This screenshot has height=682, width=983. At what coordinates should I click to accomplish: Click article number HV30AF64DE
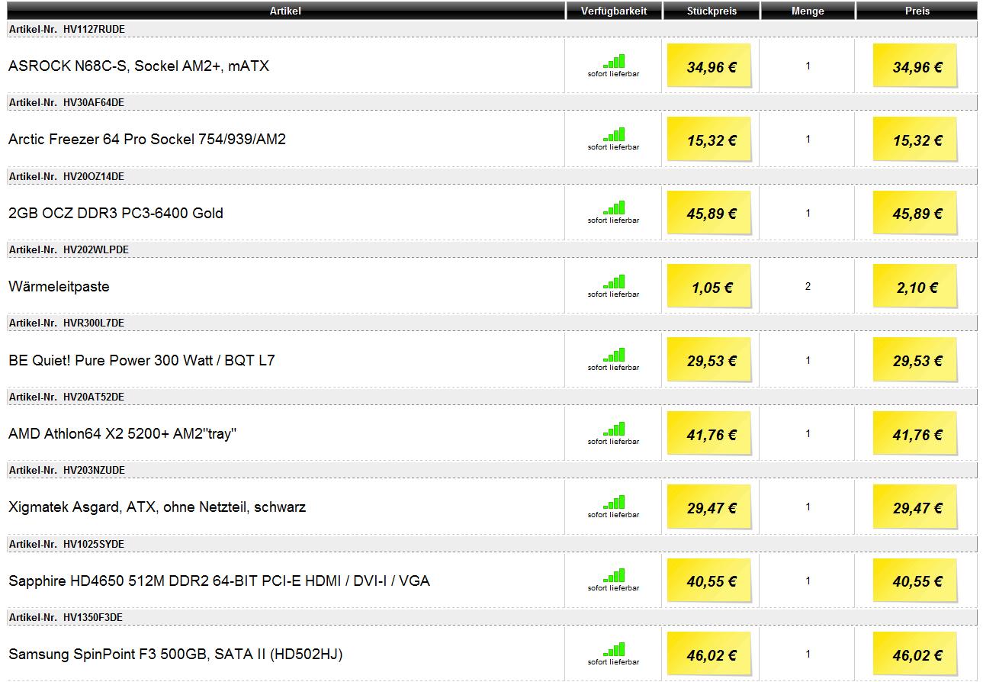point(94,103)
